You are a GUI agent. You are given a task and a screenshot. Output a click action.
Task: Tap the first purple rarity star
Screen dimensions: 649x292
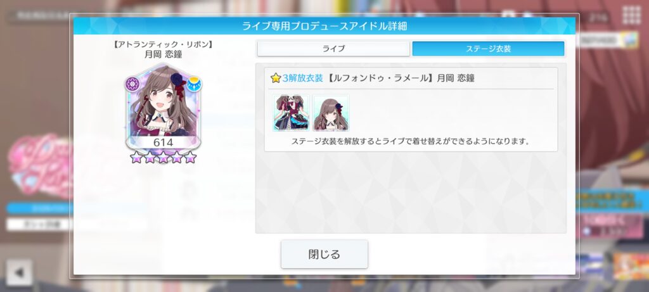136,156
